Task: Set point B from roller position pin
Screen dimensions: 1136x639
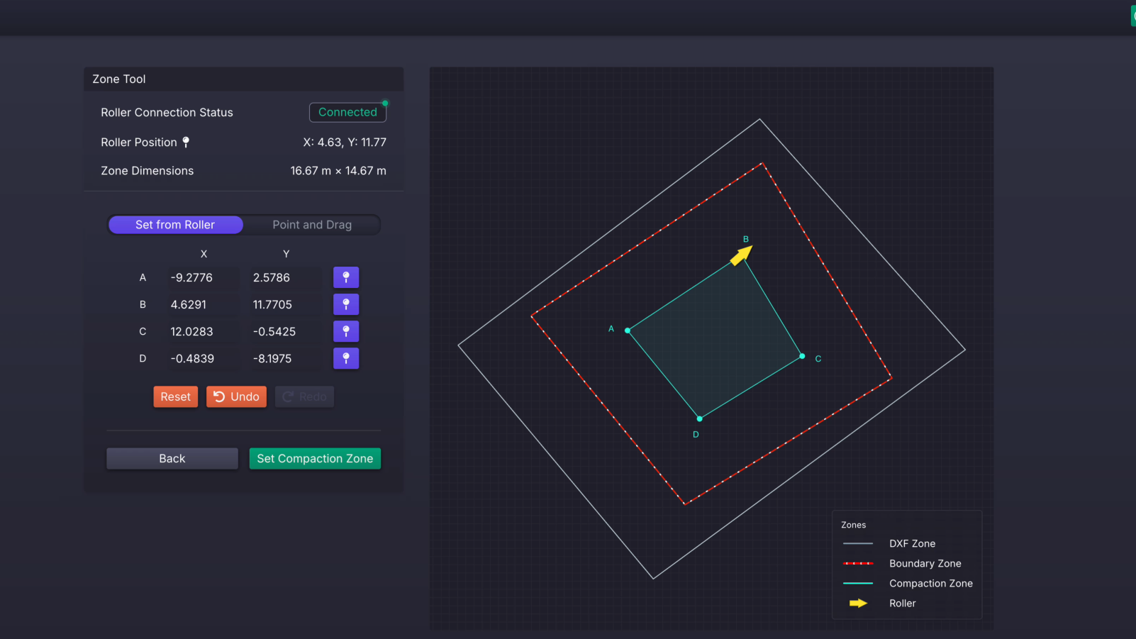Action: (x=346, y=304)
